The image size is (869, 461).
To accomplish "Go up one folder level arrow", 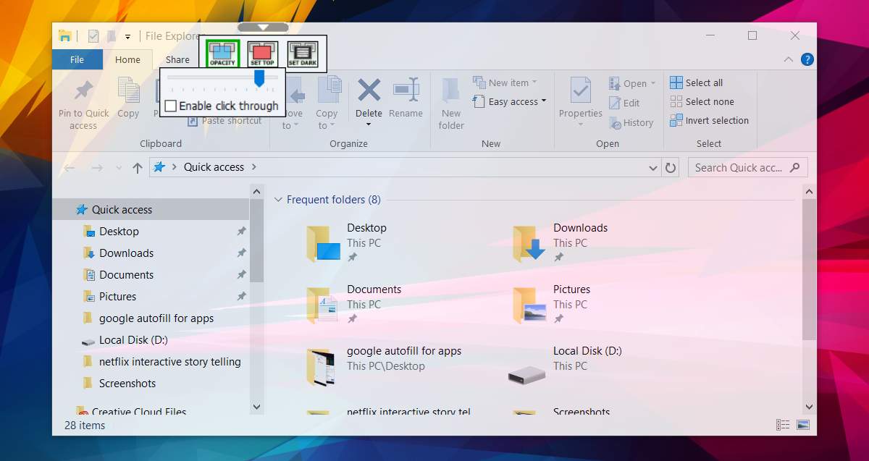I will (138, 167).
